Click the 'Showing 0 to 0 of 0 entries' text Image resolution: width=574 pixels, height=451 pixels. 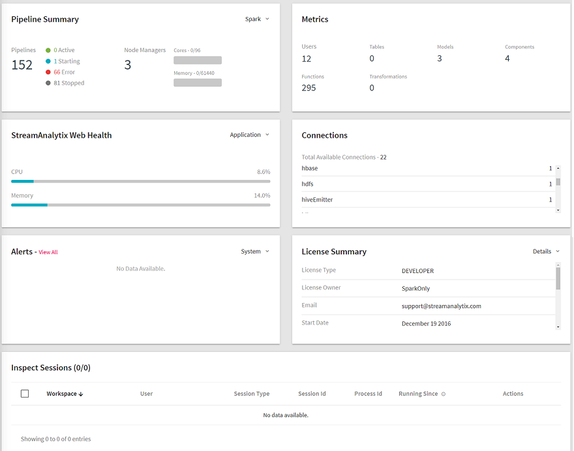click(x=55, y=439)
